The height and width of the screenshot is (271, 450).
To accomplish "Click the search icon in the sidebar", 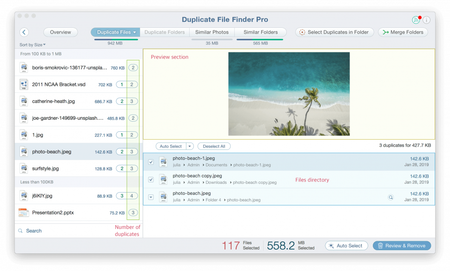I will (x=20, y=231).
